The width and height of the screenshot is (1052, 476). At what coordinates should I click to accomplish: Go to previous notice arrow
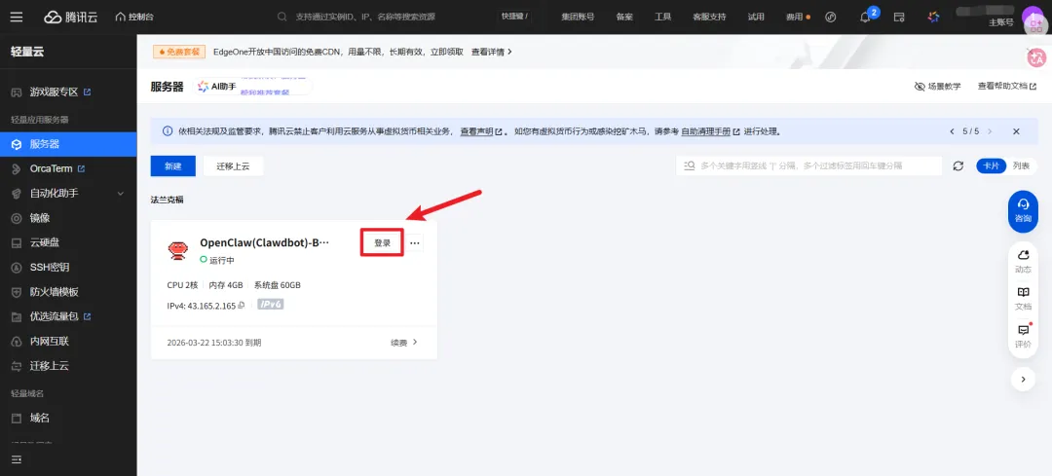click(952, 131)
